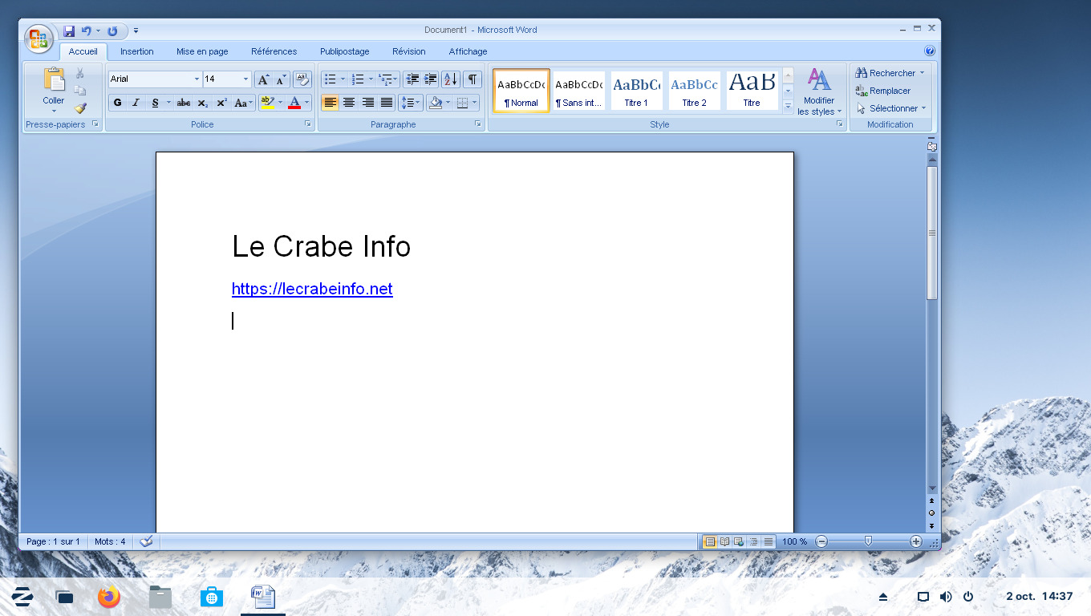
Task: Zoom in with the plus button
Action: point(916,541)
